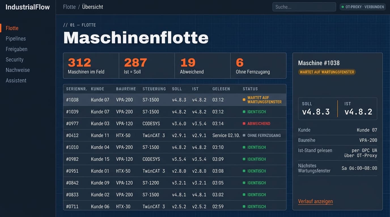
Task: Sort by Ist column header
Action: point(195,89)
